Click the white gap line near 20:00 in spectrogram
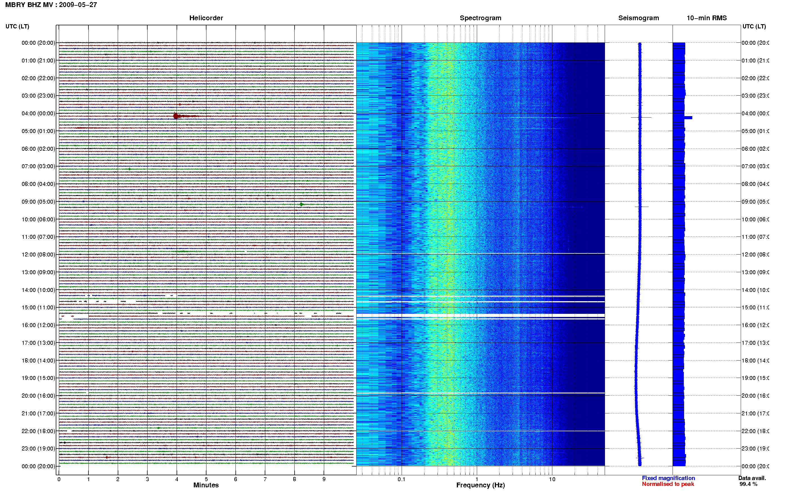The height and width of the screenshot is (500, 801). [x=480, y=393]
